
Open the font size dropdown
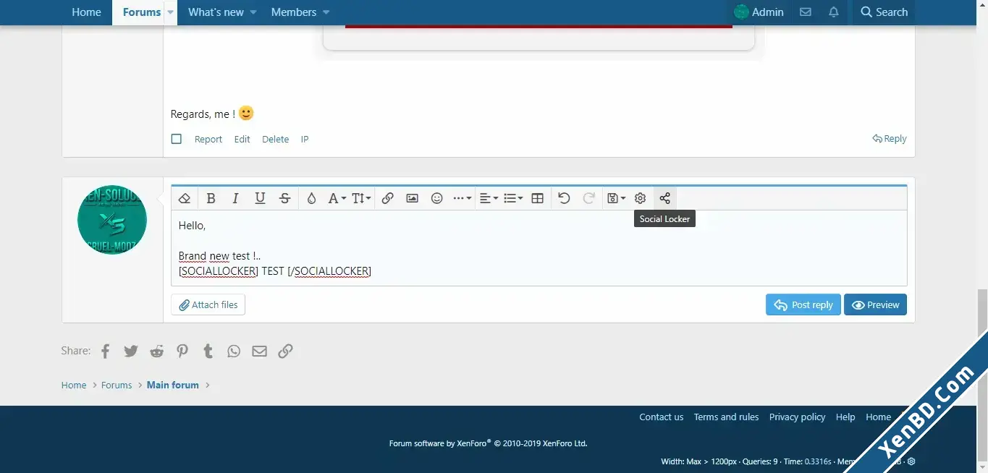pos(361,198)
